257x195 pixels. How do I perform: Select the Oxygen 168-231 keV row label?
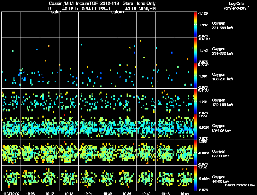click(223, 77)
